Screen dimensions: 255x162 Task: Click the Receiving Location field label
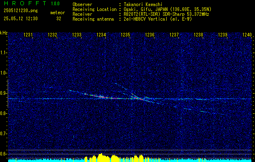(x=94, y=9)
